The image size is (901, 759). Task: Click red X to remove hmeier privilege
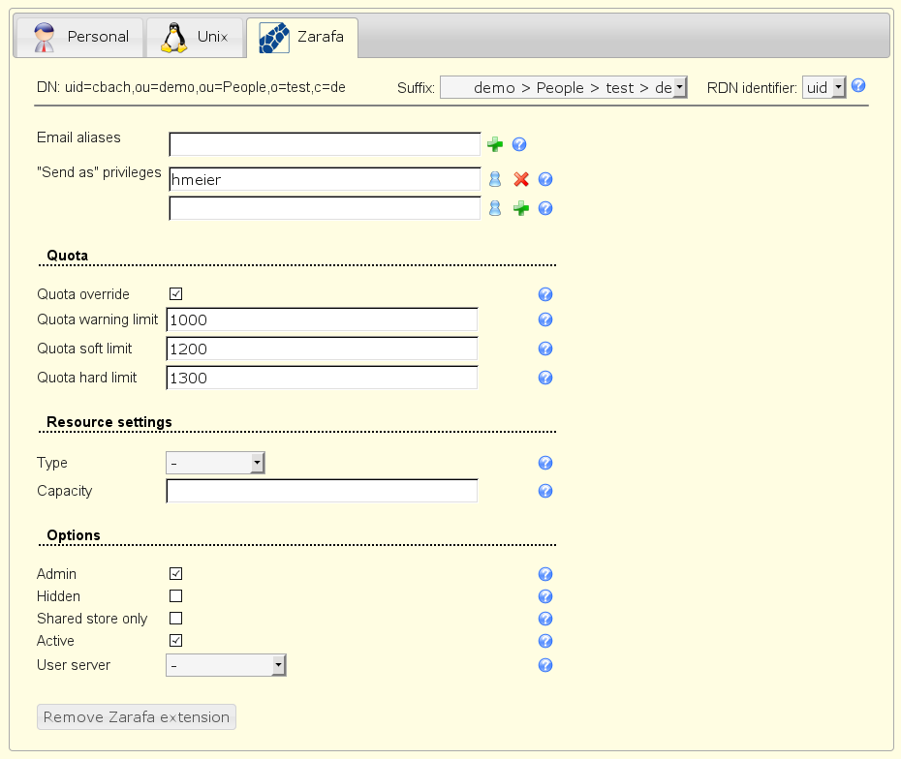pos(520,179)
